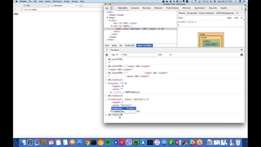Collapse the ["myClass", value: "myClass"] object
The height and width of the screenshot is (147, 261).
click(x=109, y=99)
